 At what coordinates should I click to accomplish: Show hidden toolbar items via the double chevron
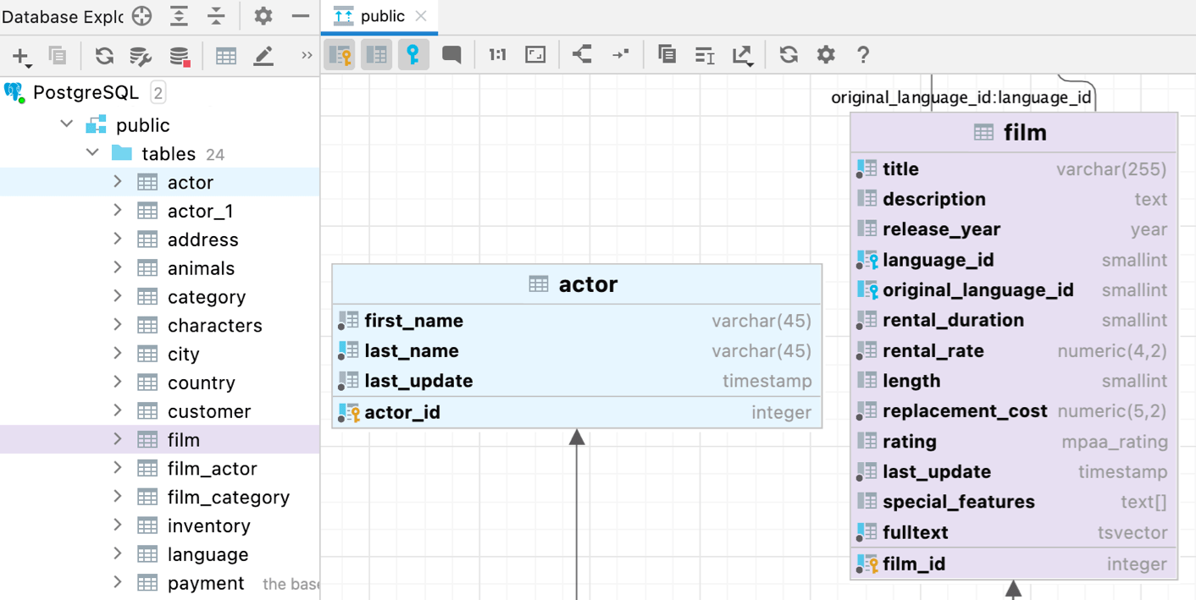[307, 56]
